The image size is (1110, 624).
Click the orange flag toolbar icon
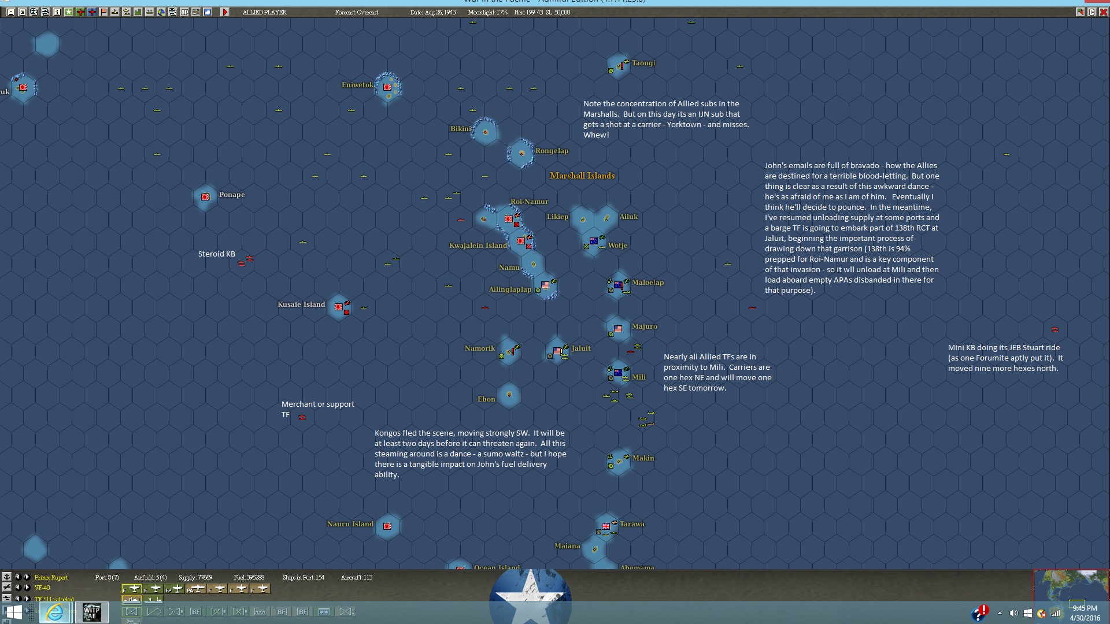coord(103,12)
